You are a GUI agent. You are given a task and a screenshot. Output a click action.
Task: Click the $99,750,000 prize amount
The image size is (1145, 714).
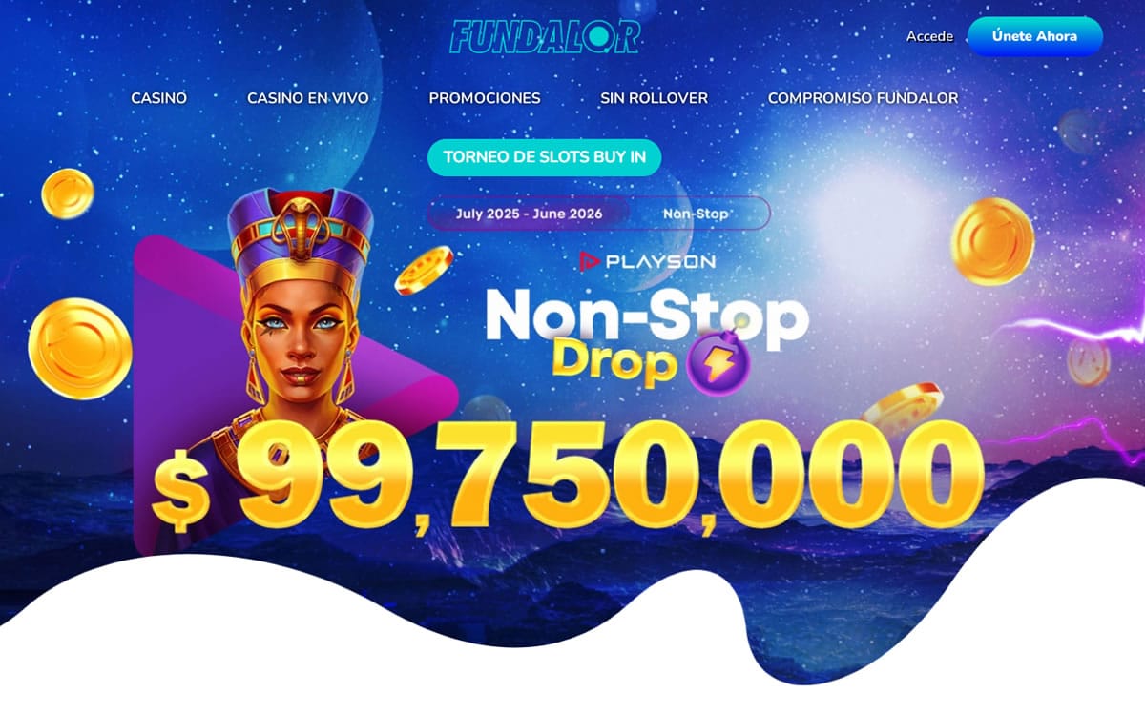coord(567,474)
